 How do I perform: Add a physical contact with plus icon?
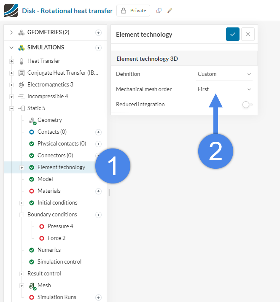[98, 144]
